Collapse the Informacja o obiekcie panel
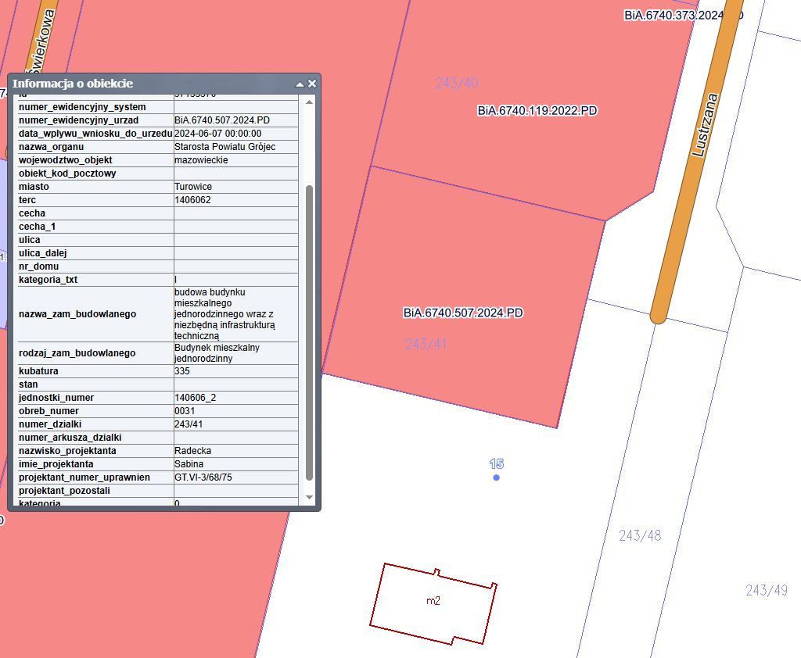 tap(300, 84)
